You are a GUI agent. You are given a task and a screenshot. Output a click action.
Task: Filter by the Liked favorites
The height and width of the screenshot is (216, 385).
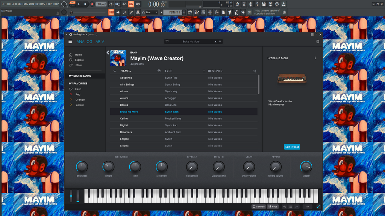78,89
